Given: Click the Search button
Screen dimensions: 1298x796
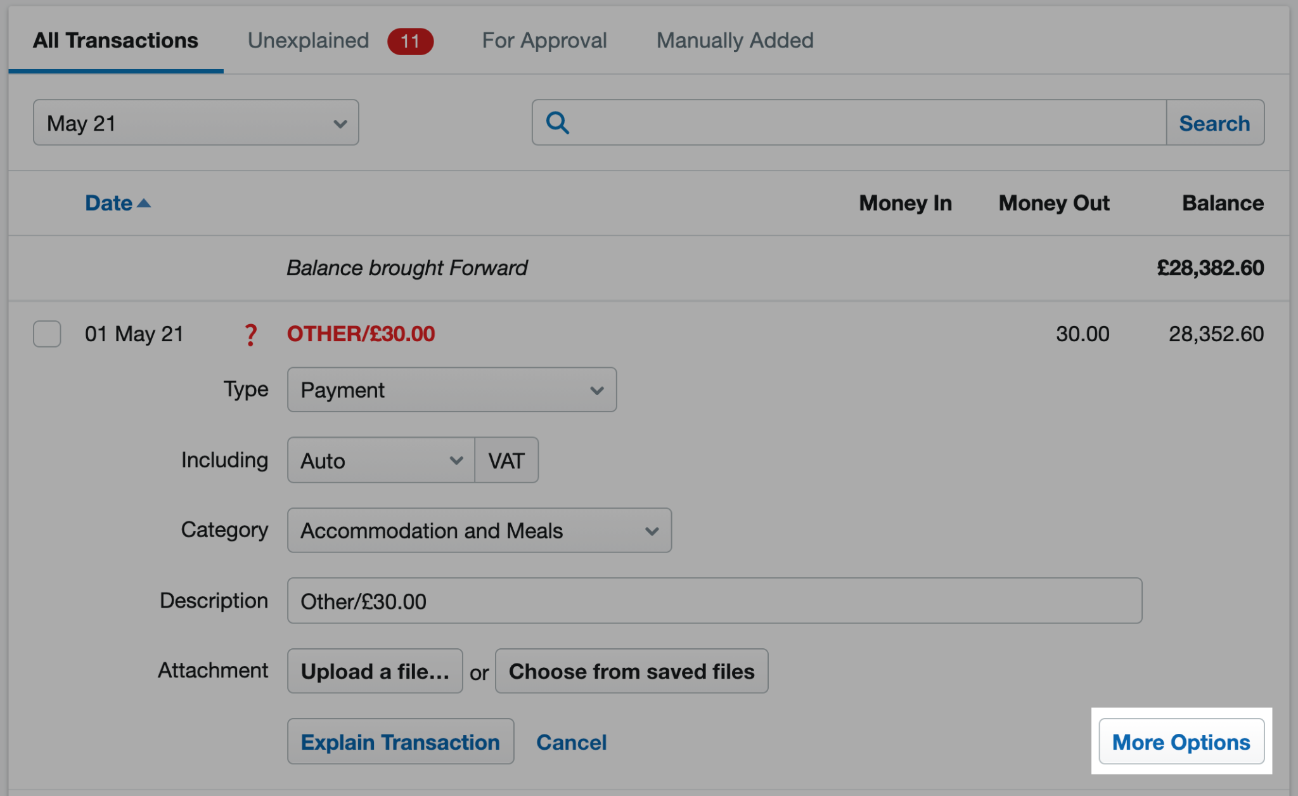Looking at the screenshot, I should coord(1215,122).
